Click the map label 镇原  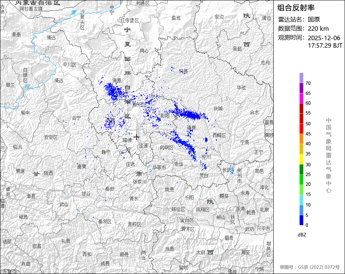coord(191,128)
